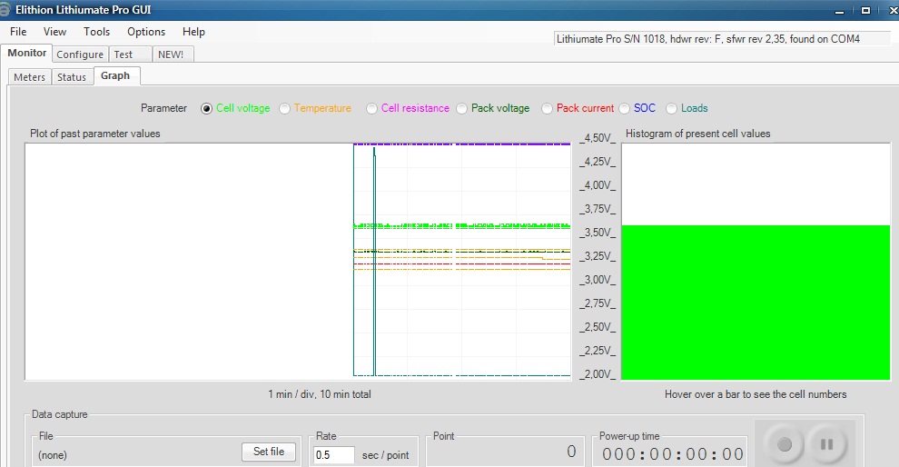The width and height of the screenshot is (899, 467).
Task: Pick the SOC parameter radio button
Action: click(x=625, y=108)
